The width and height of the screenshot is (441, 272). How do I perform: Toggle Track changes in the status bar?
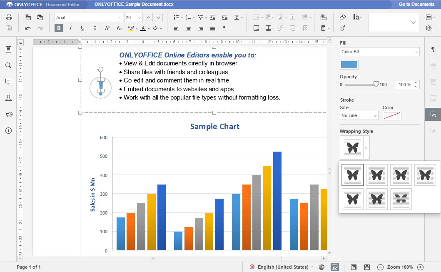(x=334, y=267)
